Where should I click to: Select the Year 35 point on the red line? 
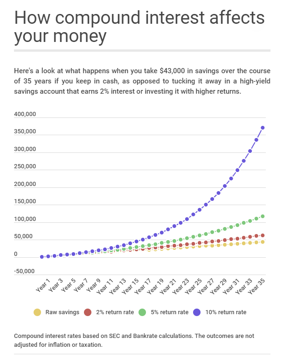[x=263, y=235]
